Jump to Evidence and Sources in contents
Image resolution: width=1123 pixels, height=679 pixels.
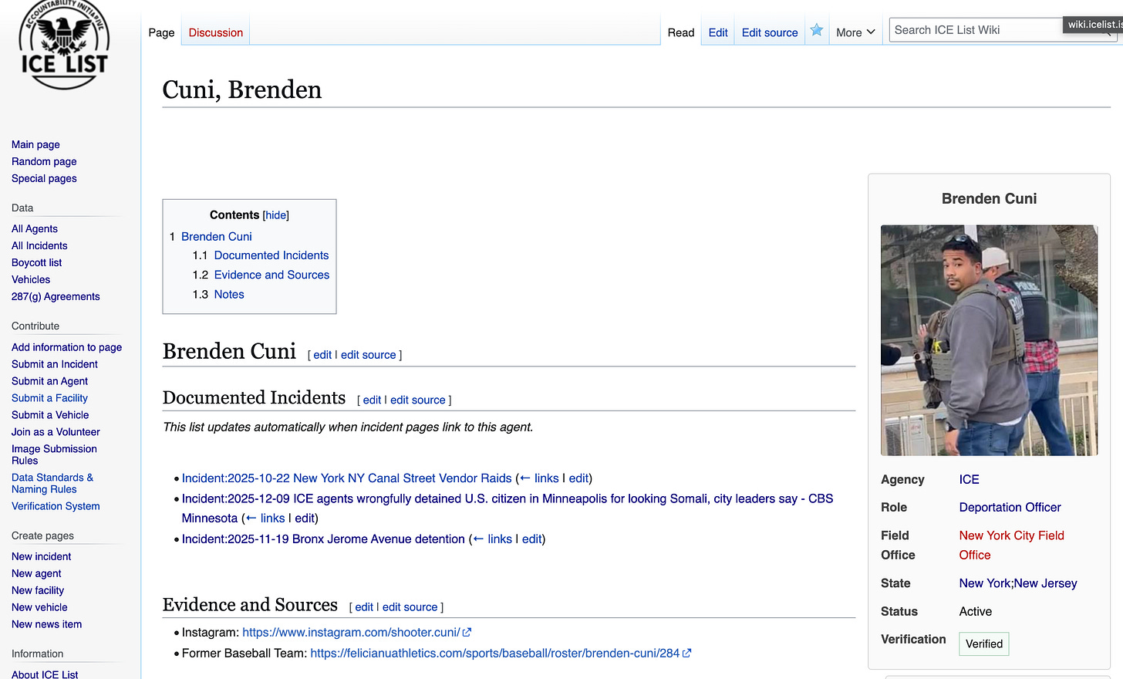click(x=271, y=275)
